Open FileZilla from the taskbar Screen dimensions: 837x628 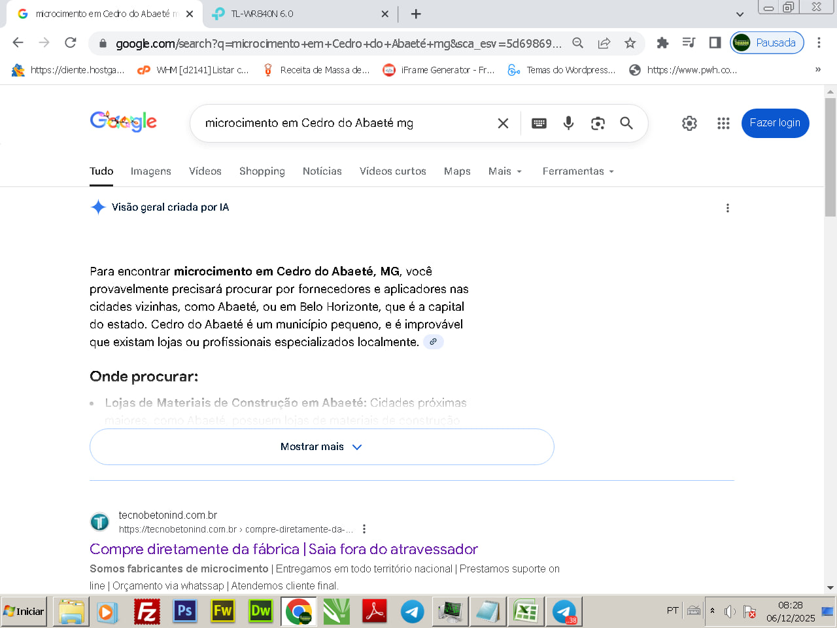point(147,612)
